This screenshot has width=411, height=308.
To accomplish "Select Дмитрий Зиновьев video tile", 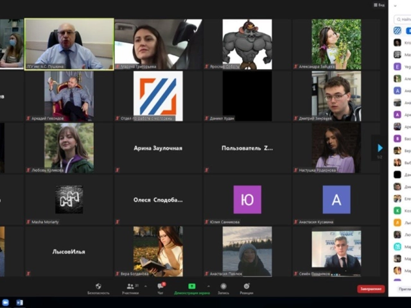I will coord(337,96).
